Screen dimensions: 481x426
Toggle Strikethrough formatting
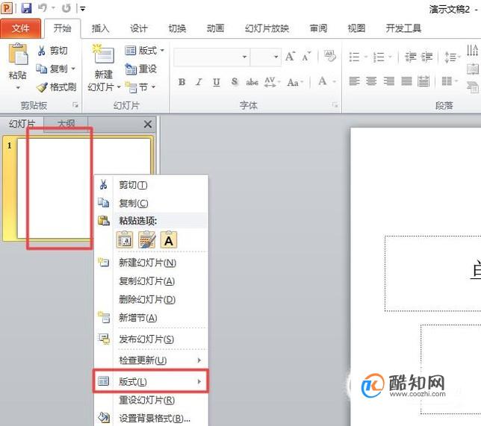(x=252, y=82)
